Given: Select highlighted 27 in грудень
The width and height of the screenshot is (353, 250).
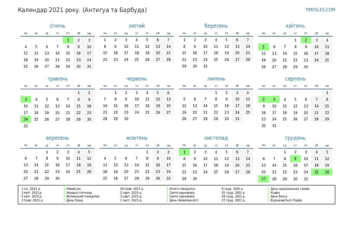Looking at the screenshot, I should pos(263,179).
